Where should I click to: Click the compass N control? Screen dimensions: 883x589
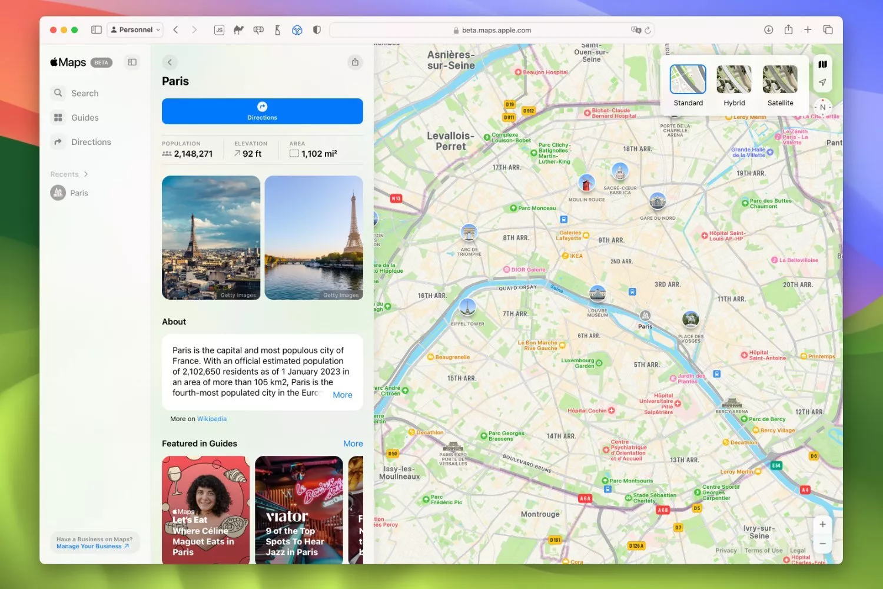822,107
